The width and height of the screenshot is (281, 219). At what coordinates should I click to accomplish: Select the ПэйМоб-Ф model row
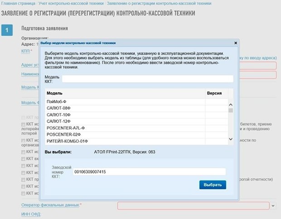[x=136, y=102]
